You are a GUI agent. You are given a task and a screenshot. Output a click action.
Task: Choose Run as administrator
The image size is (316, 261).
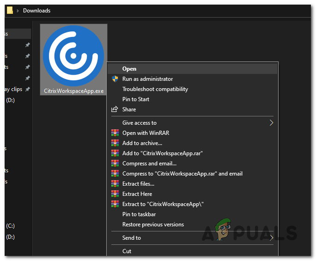pos(192,79)
